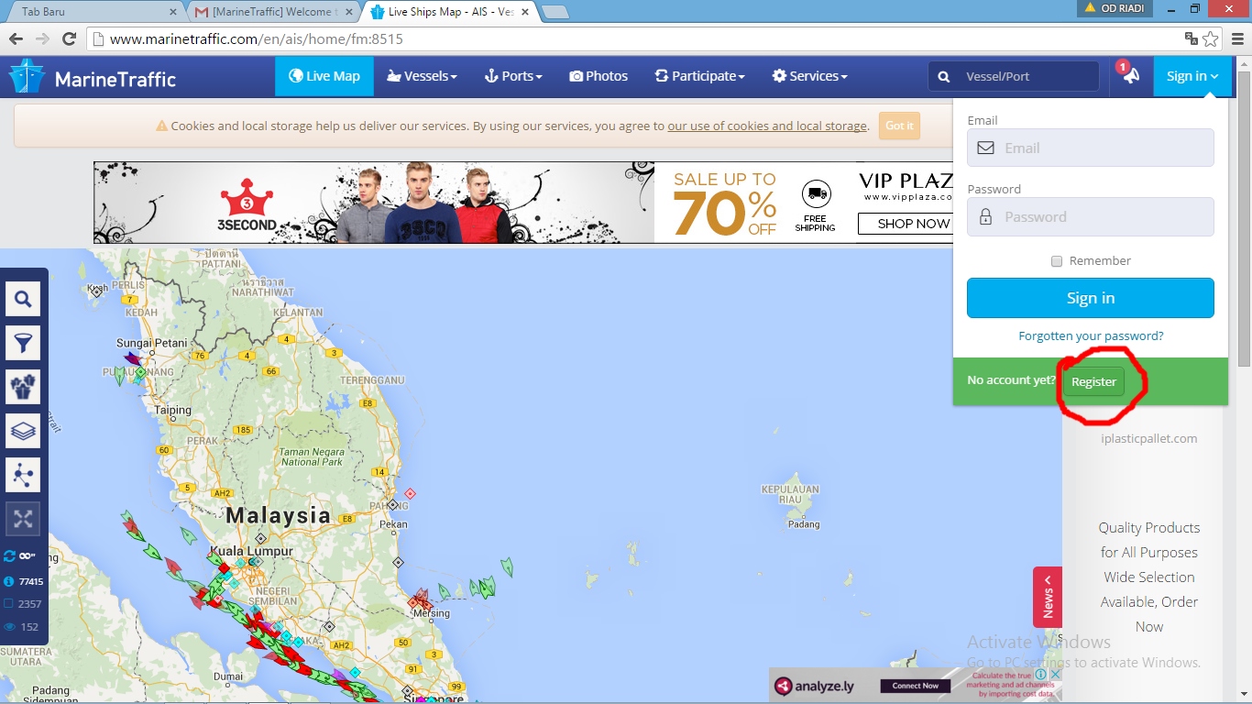Screen dimensions: 1252x704
Task: Expand the Services dropdown menu
Action: pyautogui.click(x=809, y=76)
